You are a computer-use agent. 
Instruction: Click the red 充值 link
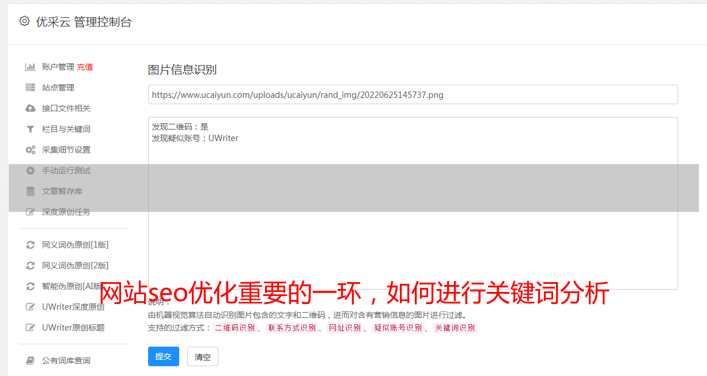click(x=85, y=67)
